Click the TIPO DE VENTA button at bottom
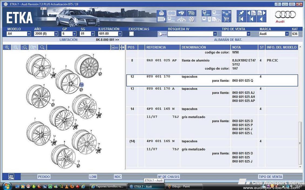305x190 pixels. 270,177
